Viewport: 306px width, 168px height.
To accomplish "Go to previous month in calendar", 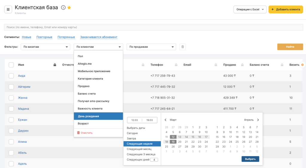I will [x=166, y=120].
